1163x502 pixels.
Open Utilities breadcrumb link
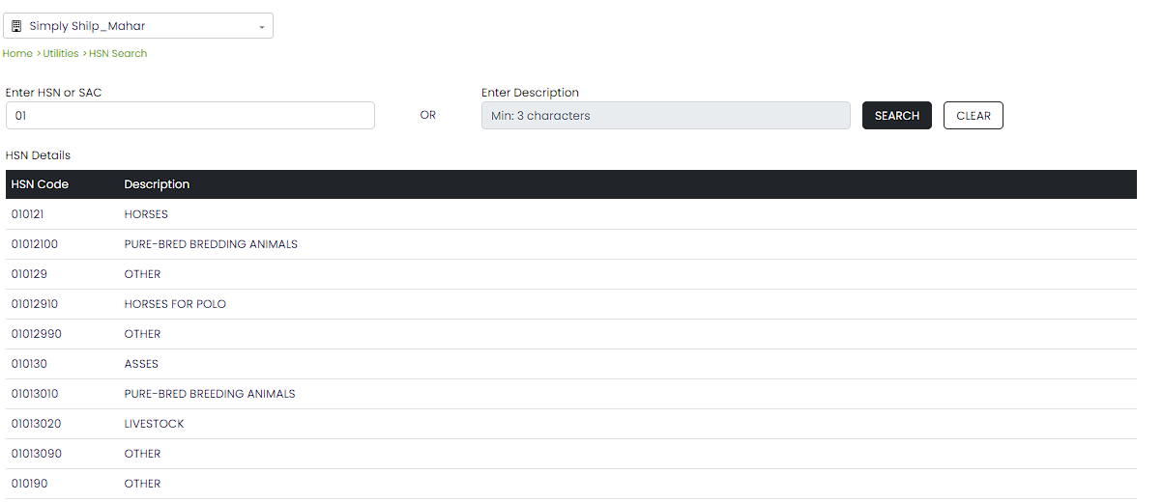click(61, 53)
